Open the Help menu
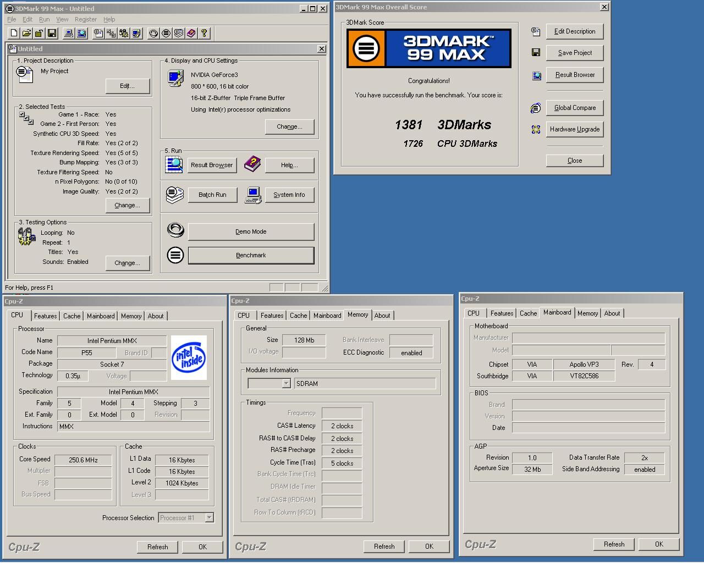This screenshot has width=704, height=563. click(x=109, y=19)
